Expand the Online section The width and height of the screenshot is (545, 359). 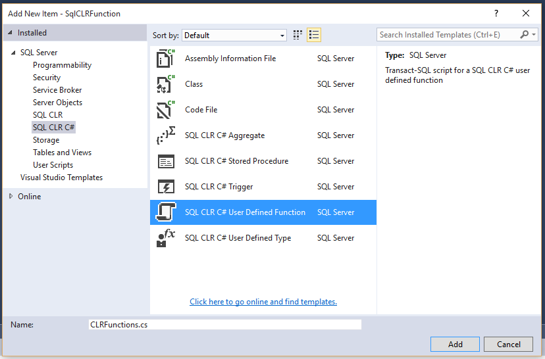click(11, 196)
